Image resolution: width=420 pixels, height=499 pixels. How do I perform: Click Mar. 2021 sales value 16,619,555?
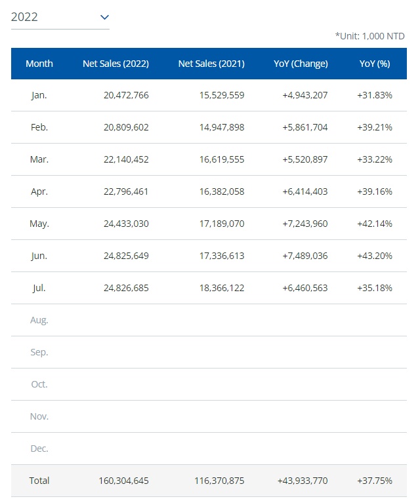(x=221, y=159)
